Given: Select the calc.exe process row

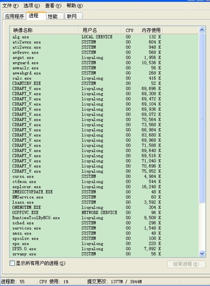Looking at the screenshot, I should [104, 78].
